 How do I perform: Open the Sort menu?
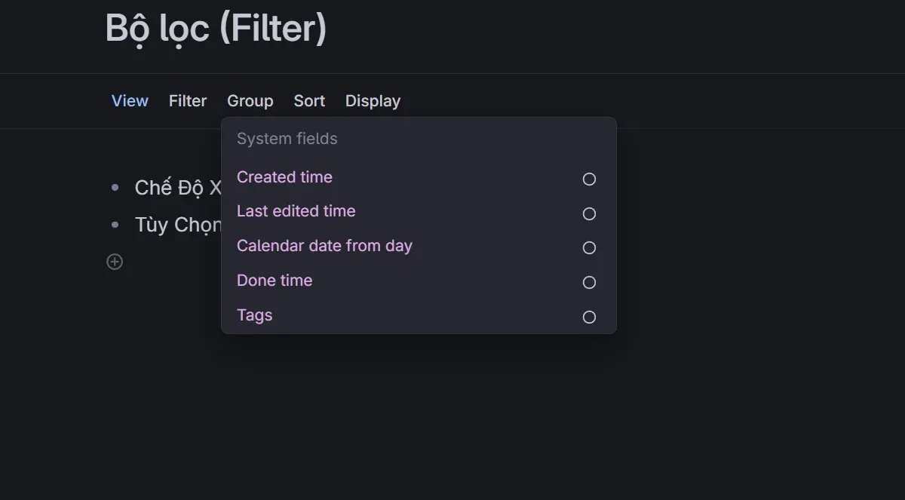click(309, 101)
